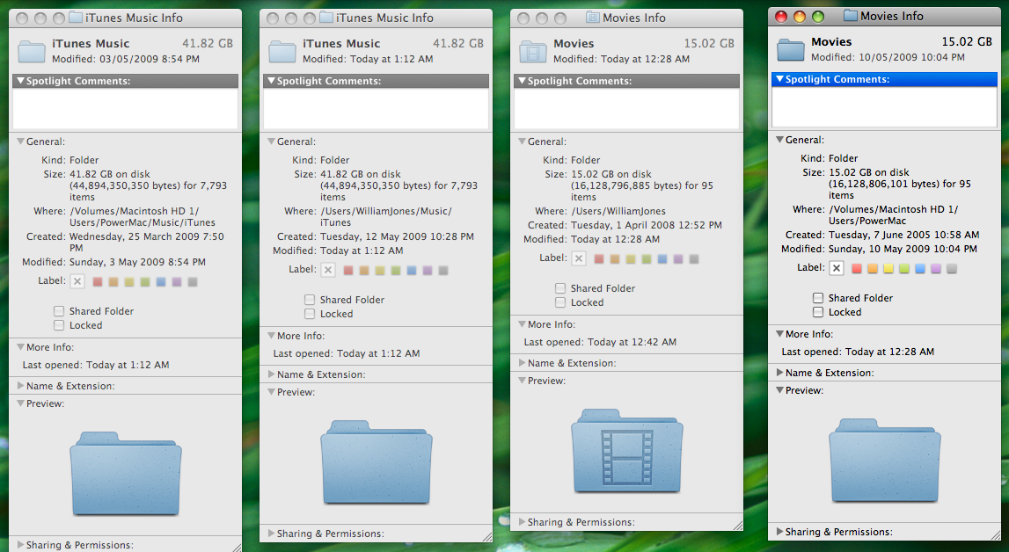Expand Name & Extension in WilliamJones iTunes Music window
Image resolution: width=1009 pixels, height=552 pixels.
tap(272, 374)
